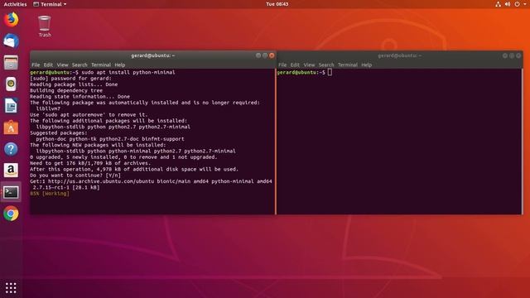Open View menu in left terminal
This screenshot has height=298, width=530.
[62, 65]
